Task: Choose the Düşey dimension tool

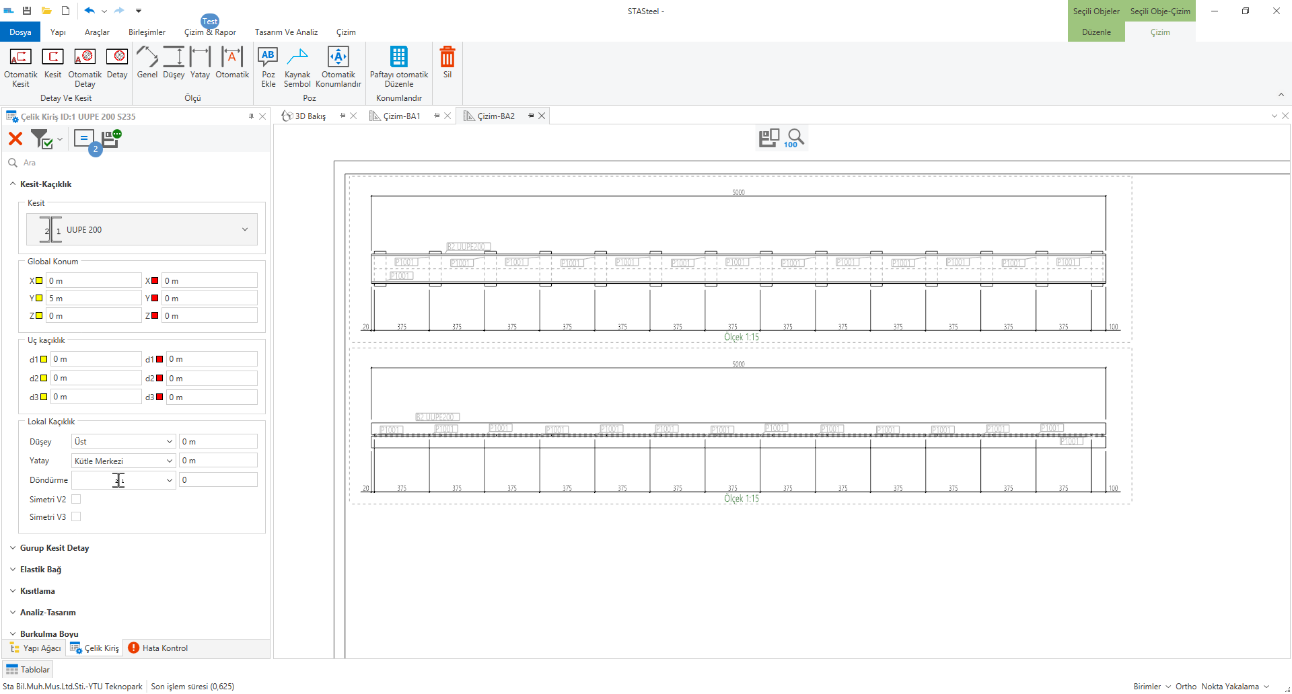Action: click(174, 58)
